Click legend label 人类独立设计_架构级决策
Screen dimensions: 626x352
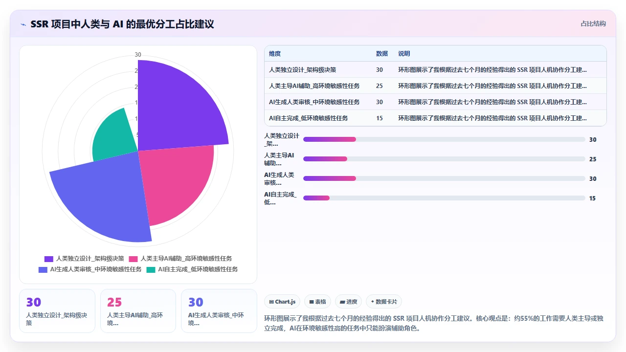pos(90,259)
